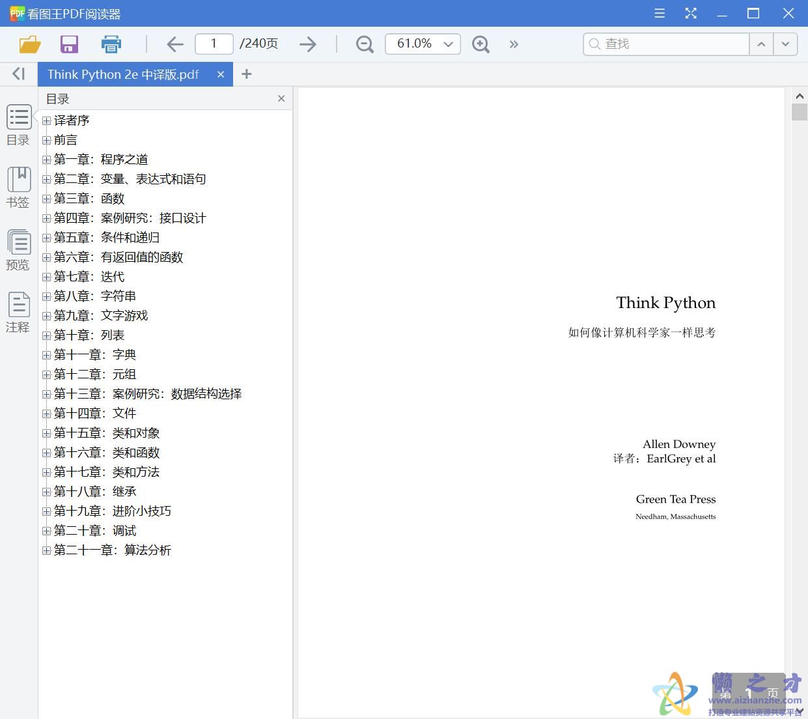
Task: Click inside the 查找 search field
Action: [x=664, y=44]
